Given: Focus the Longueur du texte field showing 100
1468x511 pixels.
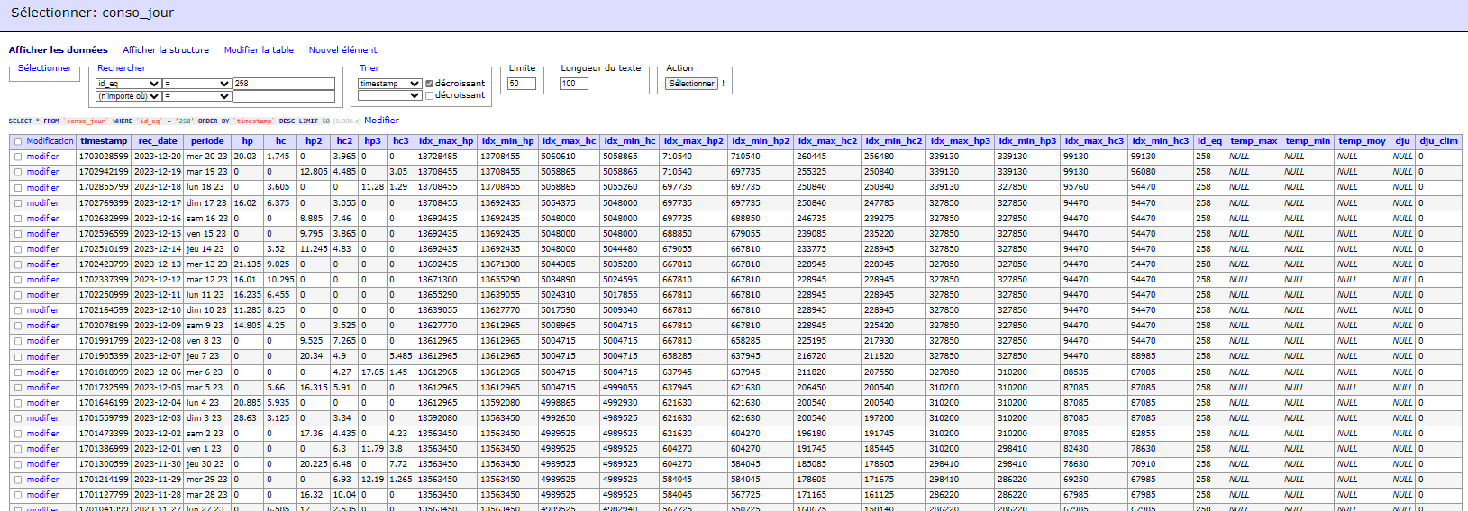Looking at the screenshot, I should [x=574, y=84].
